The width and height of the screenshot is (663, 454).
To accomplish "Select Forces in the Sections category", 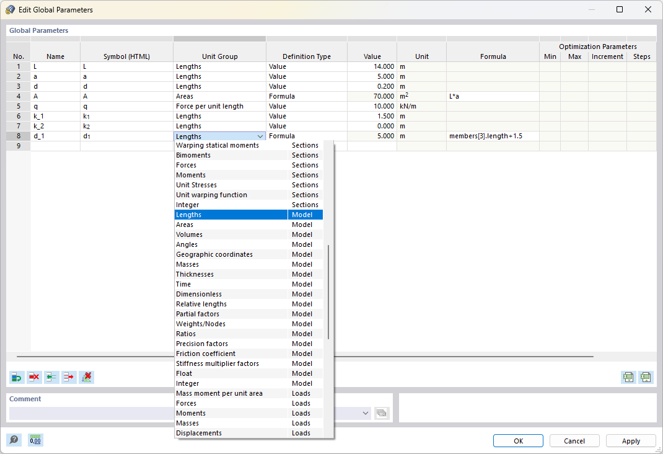I will tap(248, 165).
